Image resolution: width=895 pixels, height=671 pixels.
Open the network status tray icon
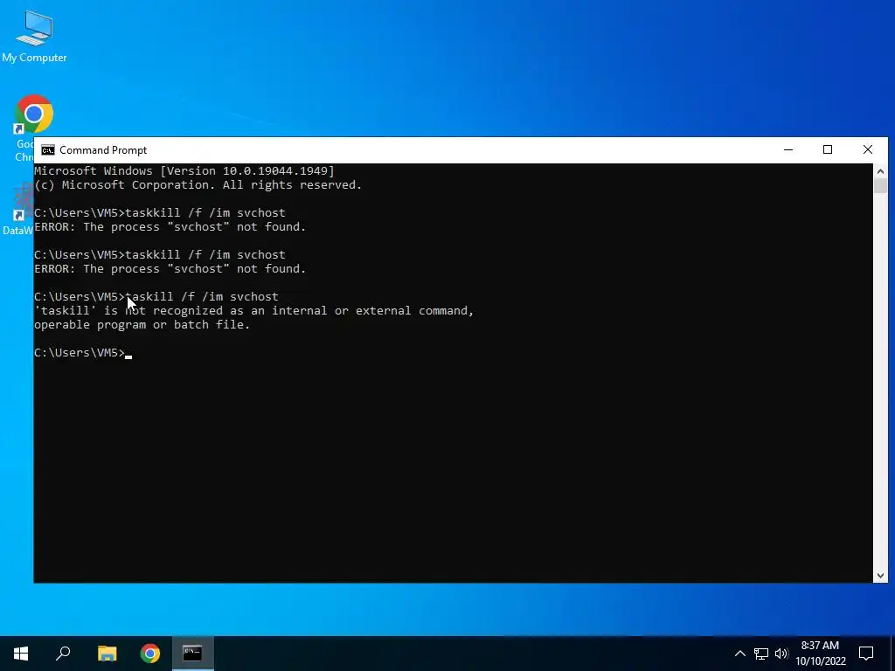point(761,654)
